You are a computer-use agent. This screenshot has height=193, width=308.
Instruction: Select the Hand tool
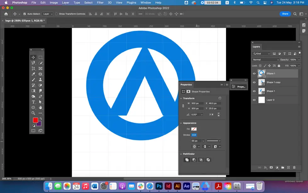tap(41, 108)
